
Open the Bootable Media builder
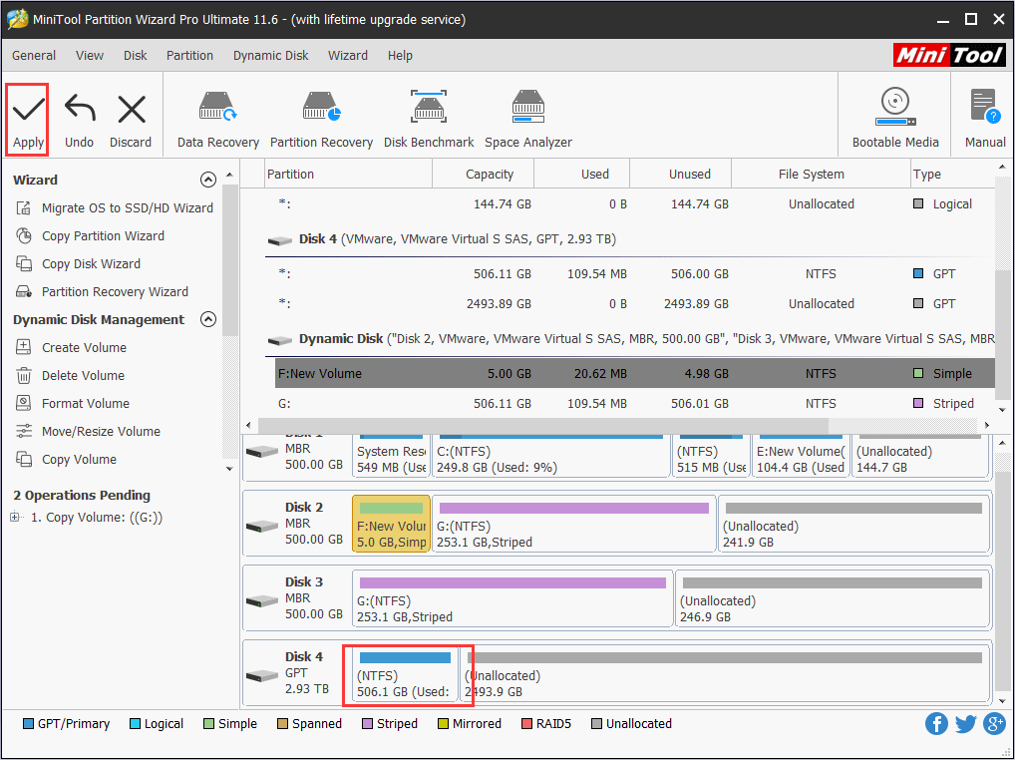[895, 120]
